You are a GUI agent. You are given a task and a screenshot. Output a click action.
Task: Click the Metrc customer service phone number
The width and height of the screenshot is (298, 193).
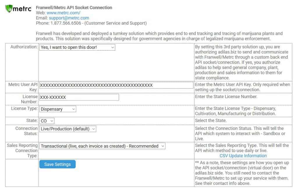coord(66,23)
